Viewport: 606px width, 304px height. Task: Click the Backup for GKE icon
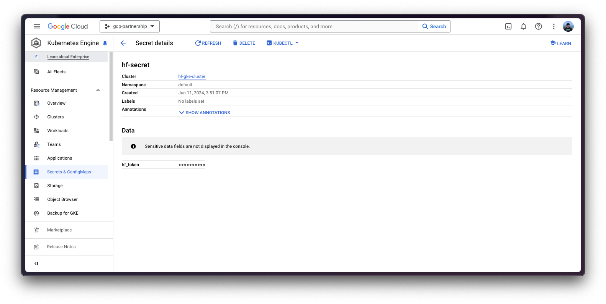[36, 213]
